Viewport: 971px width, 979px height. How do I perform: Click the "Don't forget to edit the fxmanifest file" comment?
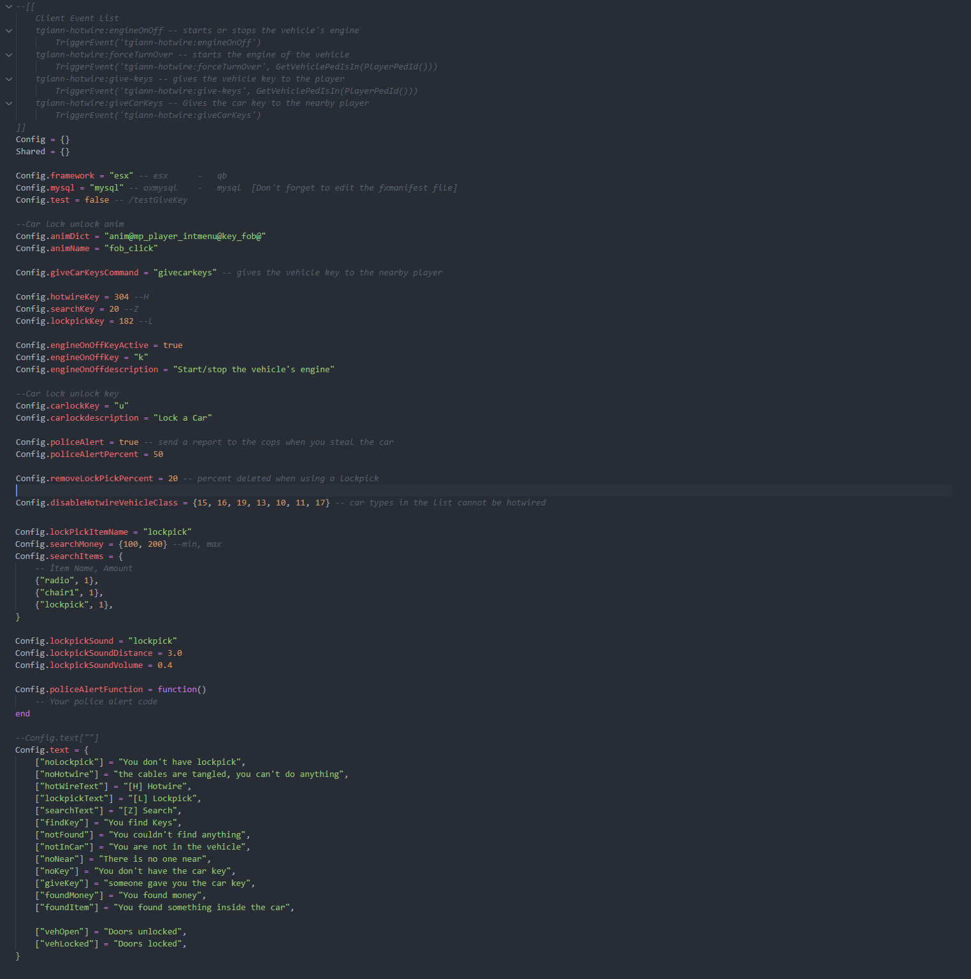(354, 188)
